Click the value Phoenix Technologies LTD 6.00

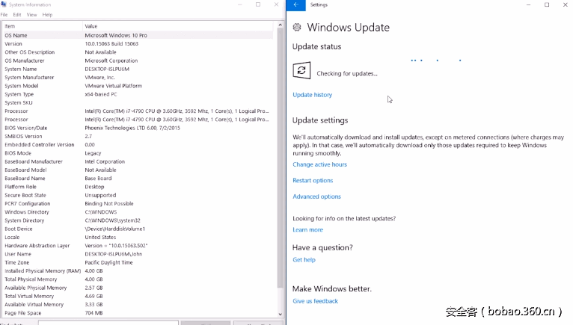[x=120, y=128]
